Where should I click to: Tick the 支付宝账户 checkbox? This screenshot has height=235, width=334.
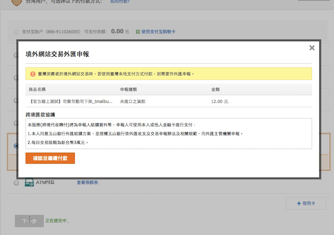tap(16, 32)
